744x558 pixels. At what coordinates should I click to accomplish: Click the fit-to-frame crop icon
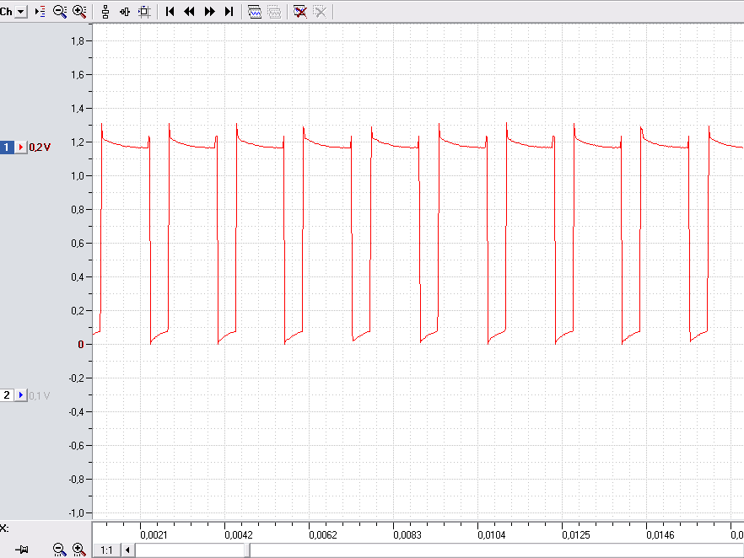(x=144, y=12)
